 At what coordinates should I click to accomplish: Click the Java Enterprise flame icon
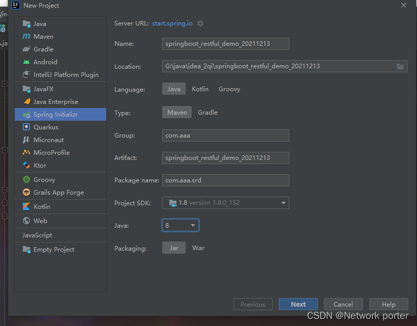coord(26,101)
